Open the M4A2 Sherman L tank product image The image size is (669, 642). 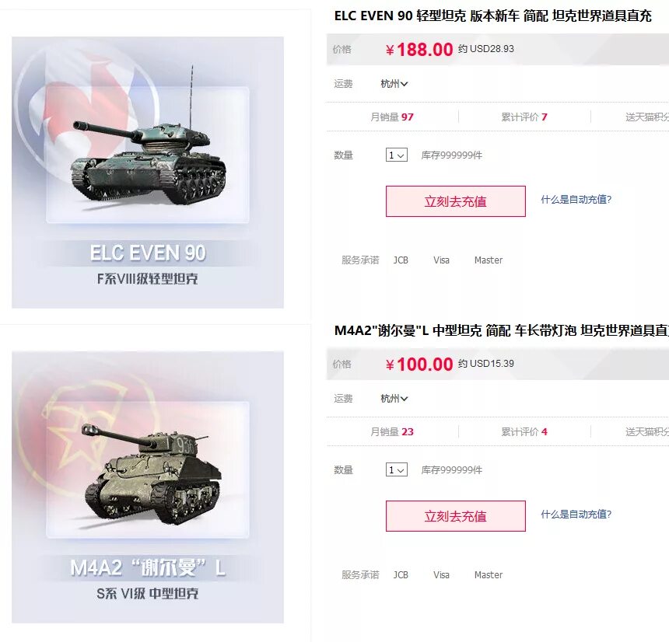(x=148, y=487)
